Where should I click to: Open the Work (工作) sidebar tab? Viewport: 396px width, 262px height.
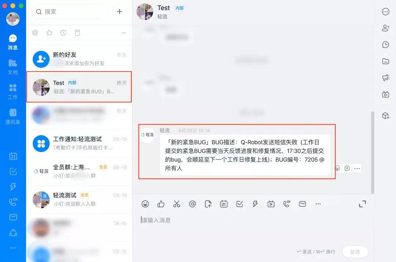(x=12, y=92)
